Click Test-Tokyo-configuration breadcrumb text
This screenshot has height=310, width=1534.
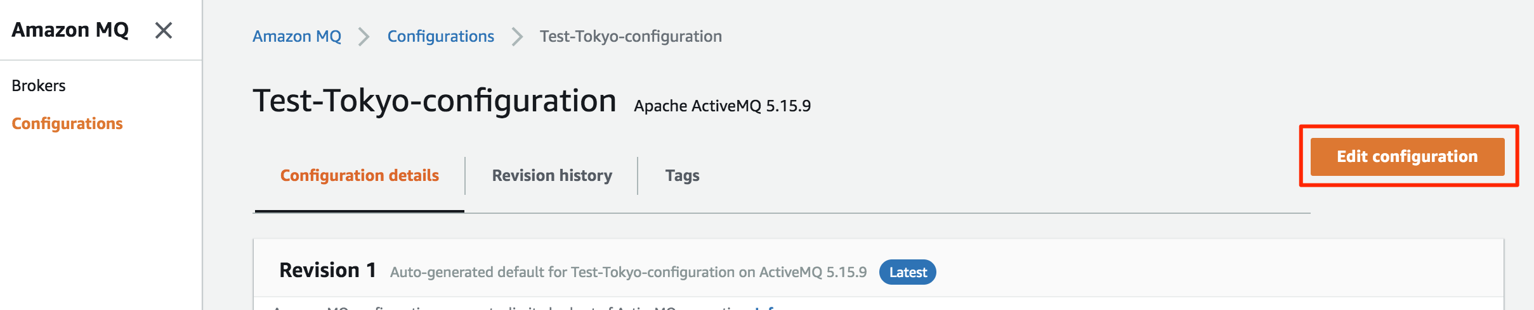click(x=631, y=36)
